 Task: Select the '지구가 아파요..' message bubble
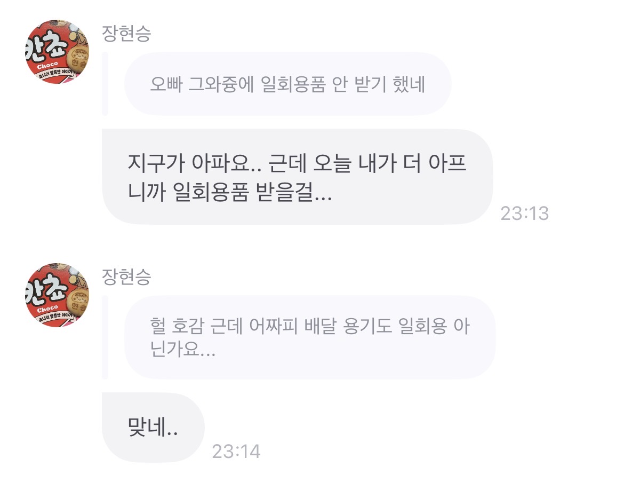[297, 176]
